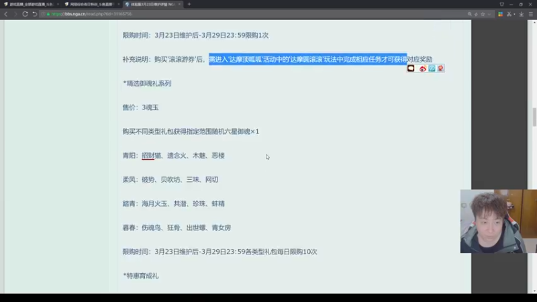Go forward to the next page
Screen dimensions: 537x302
point(15,14)
